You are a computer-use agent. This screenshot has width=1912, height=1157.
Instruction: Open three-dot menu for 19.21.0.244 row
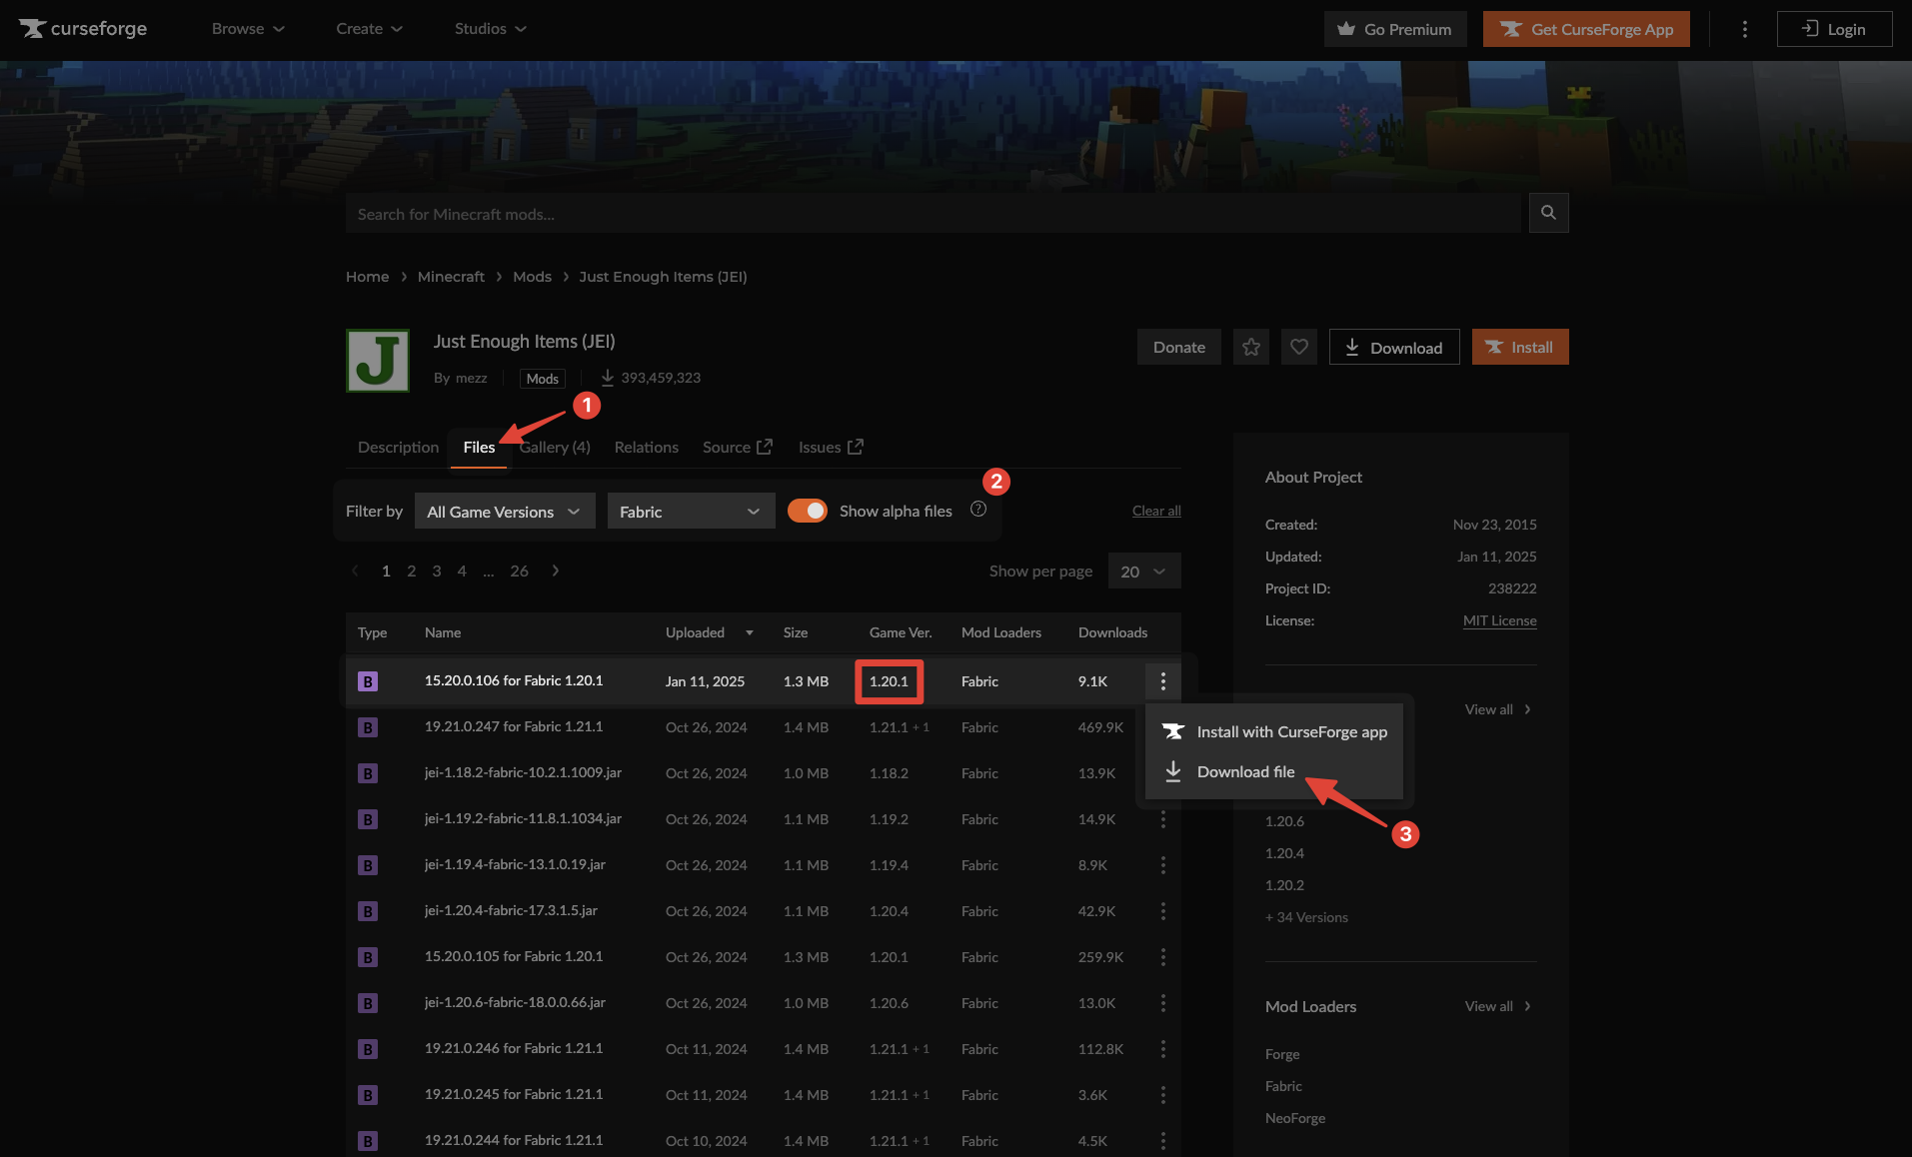tap(1162, 1141)
